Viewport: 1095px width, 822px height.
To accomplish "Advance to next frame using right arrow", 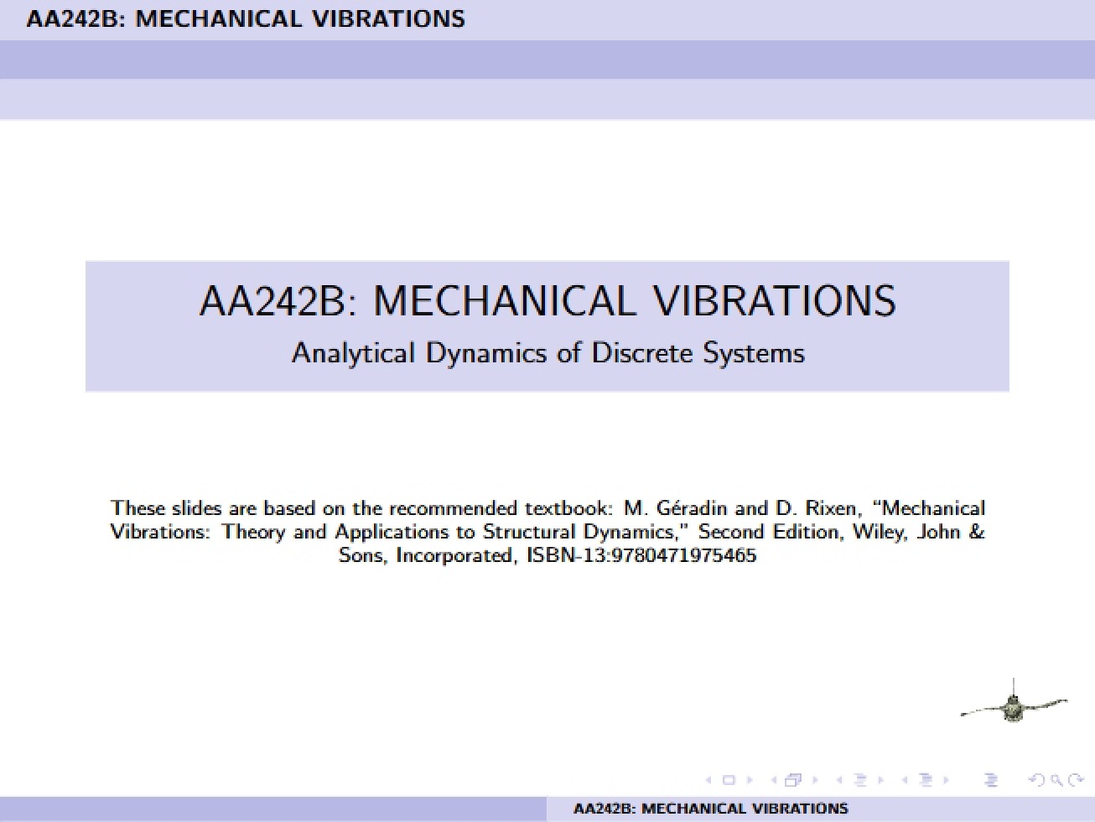I will [x=815, y=780].
